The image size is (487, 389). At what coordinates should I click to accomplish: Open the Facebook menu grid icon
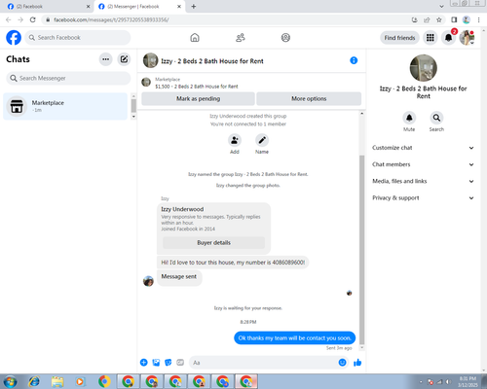(431, 38)
